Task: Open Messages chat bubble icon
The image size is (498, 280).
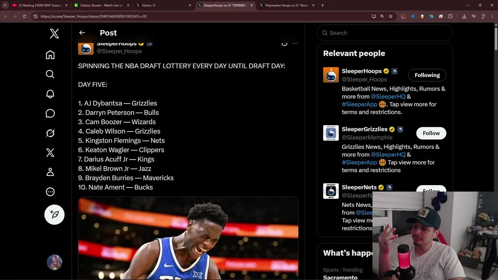Action: point(50,114)
